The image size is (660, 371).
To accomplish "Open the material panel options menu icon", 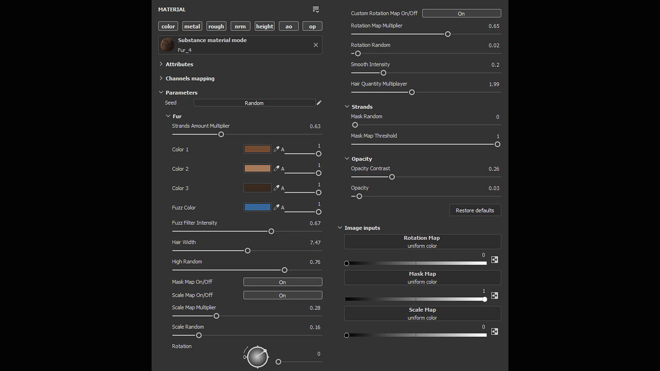I will pos(315,9).
